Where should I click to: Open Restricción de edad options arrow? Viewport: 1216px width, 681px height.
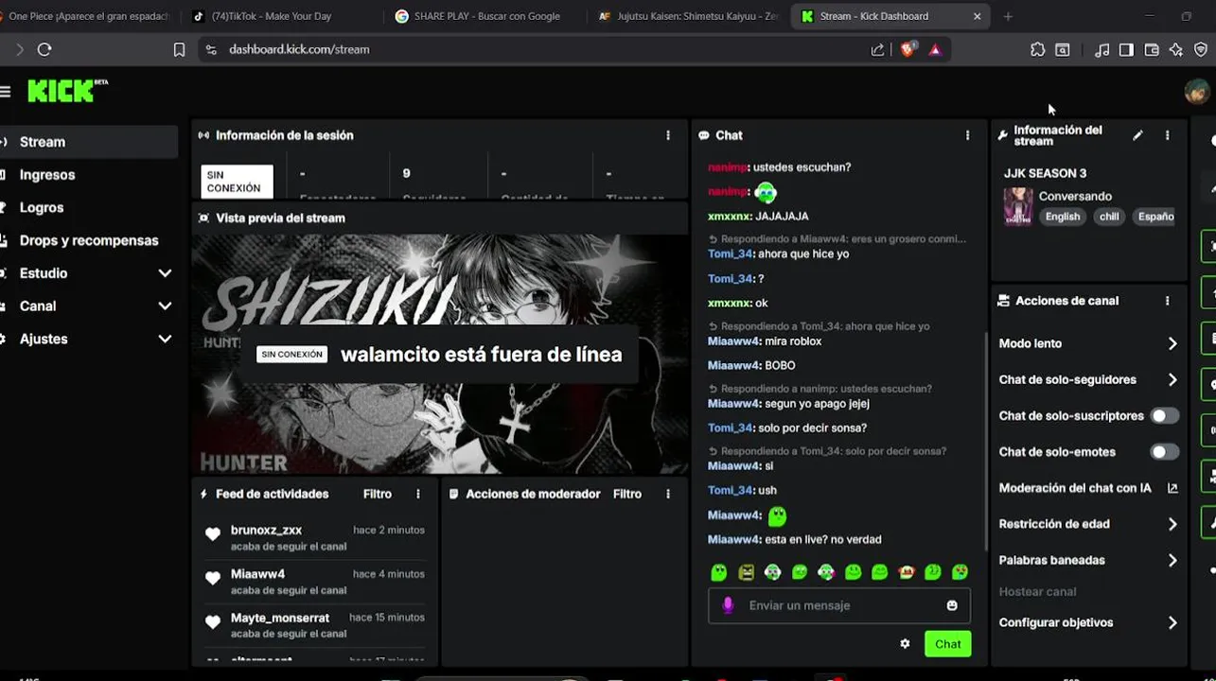[1172, 524]
